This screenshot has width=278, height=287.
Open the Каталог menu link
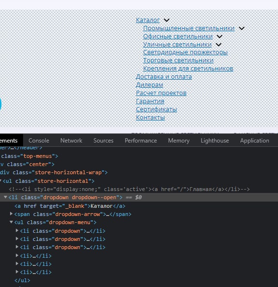click(x=148, y=20)
